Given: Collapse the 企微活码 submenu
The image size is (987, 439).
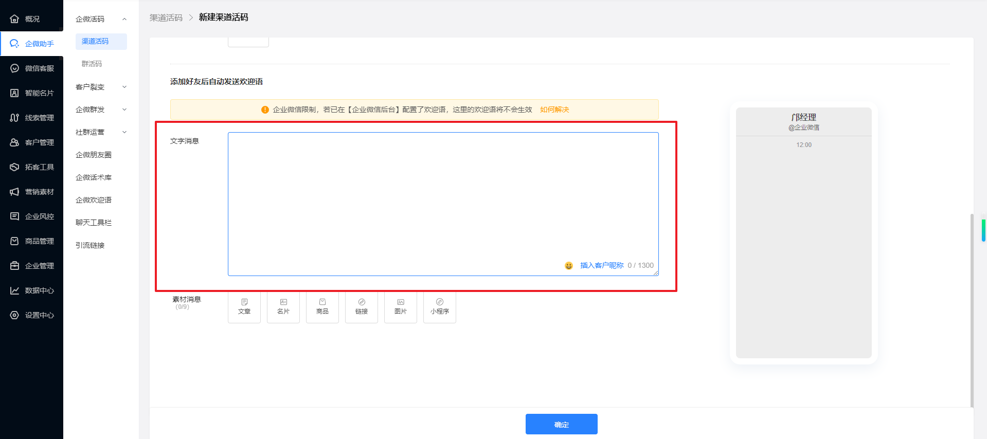Looking at the screenshot, I should coord(124,19).
